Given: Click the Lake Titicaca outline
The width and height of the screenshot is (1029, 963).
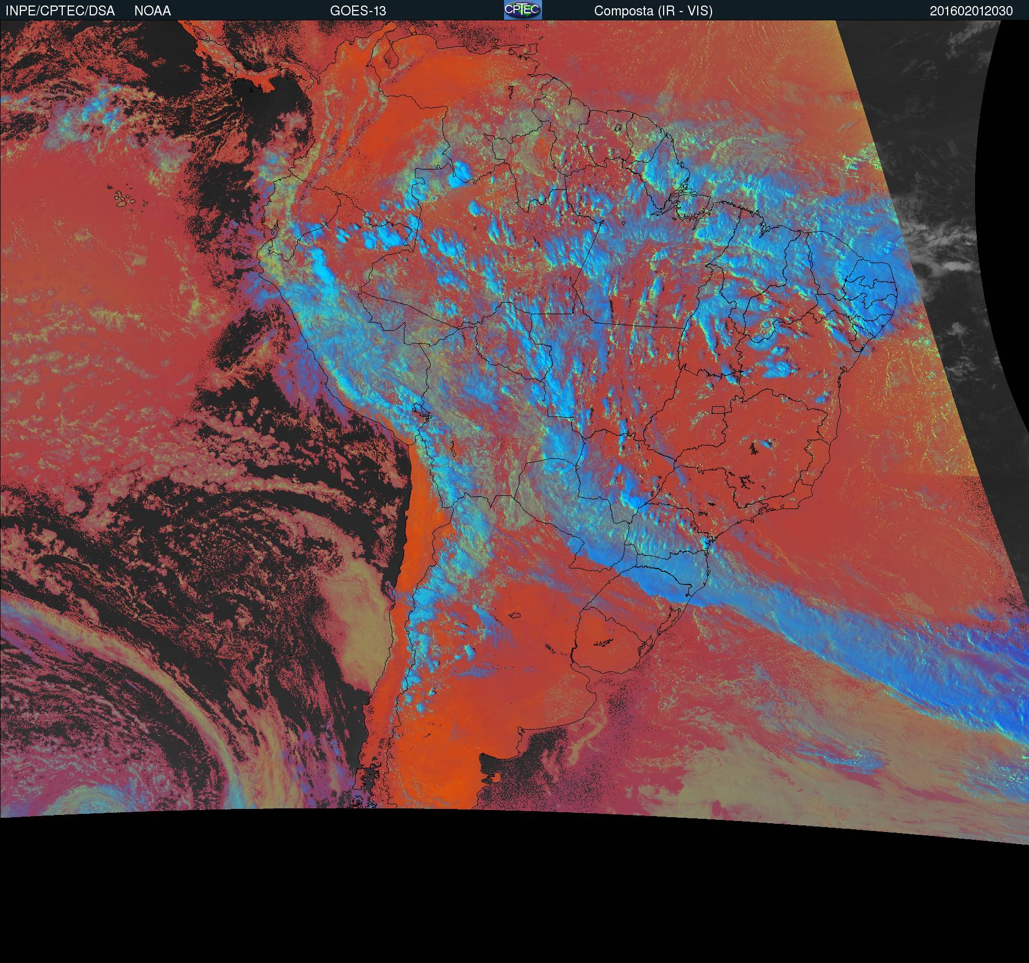Looking at the screenshot, I should [x=422, y=411].
